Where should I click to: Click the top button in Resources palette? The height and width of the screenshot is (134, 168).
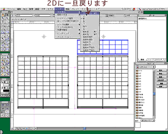pos(161,70)
